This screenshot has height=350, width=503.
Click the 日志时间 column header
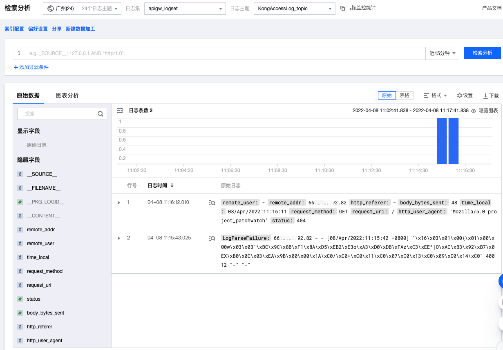pyautogui.click(x=157, y=185)
